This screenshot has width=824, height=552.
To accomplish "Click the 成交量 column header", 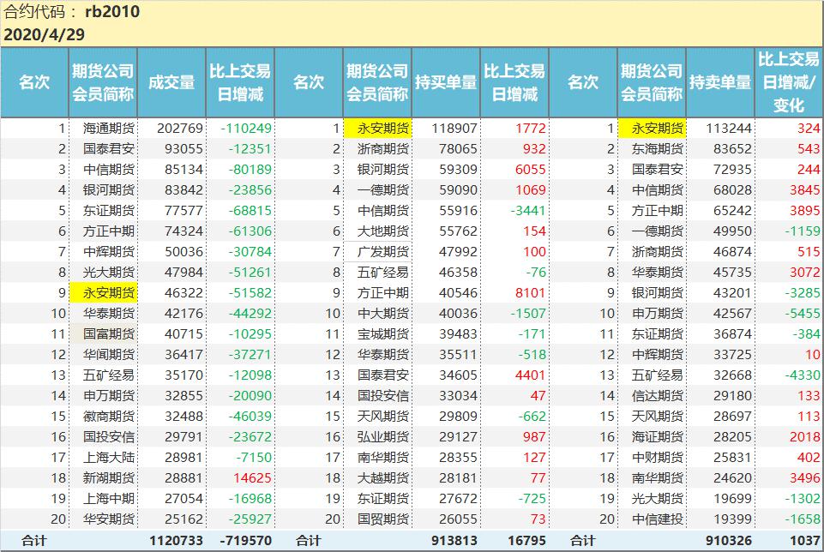I will click(x=171, y=82).
